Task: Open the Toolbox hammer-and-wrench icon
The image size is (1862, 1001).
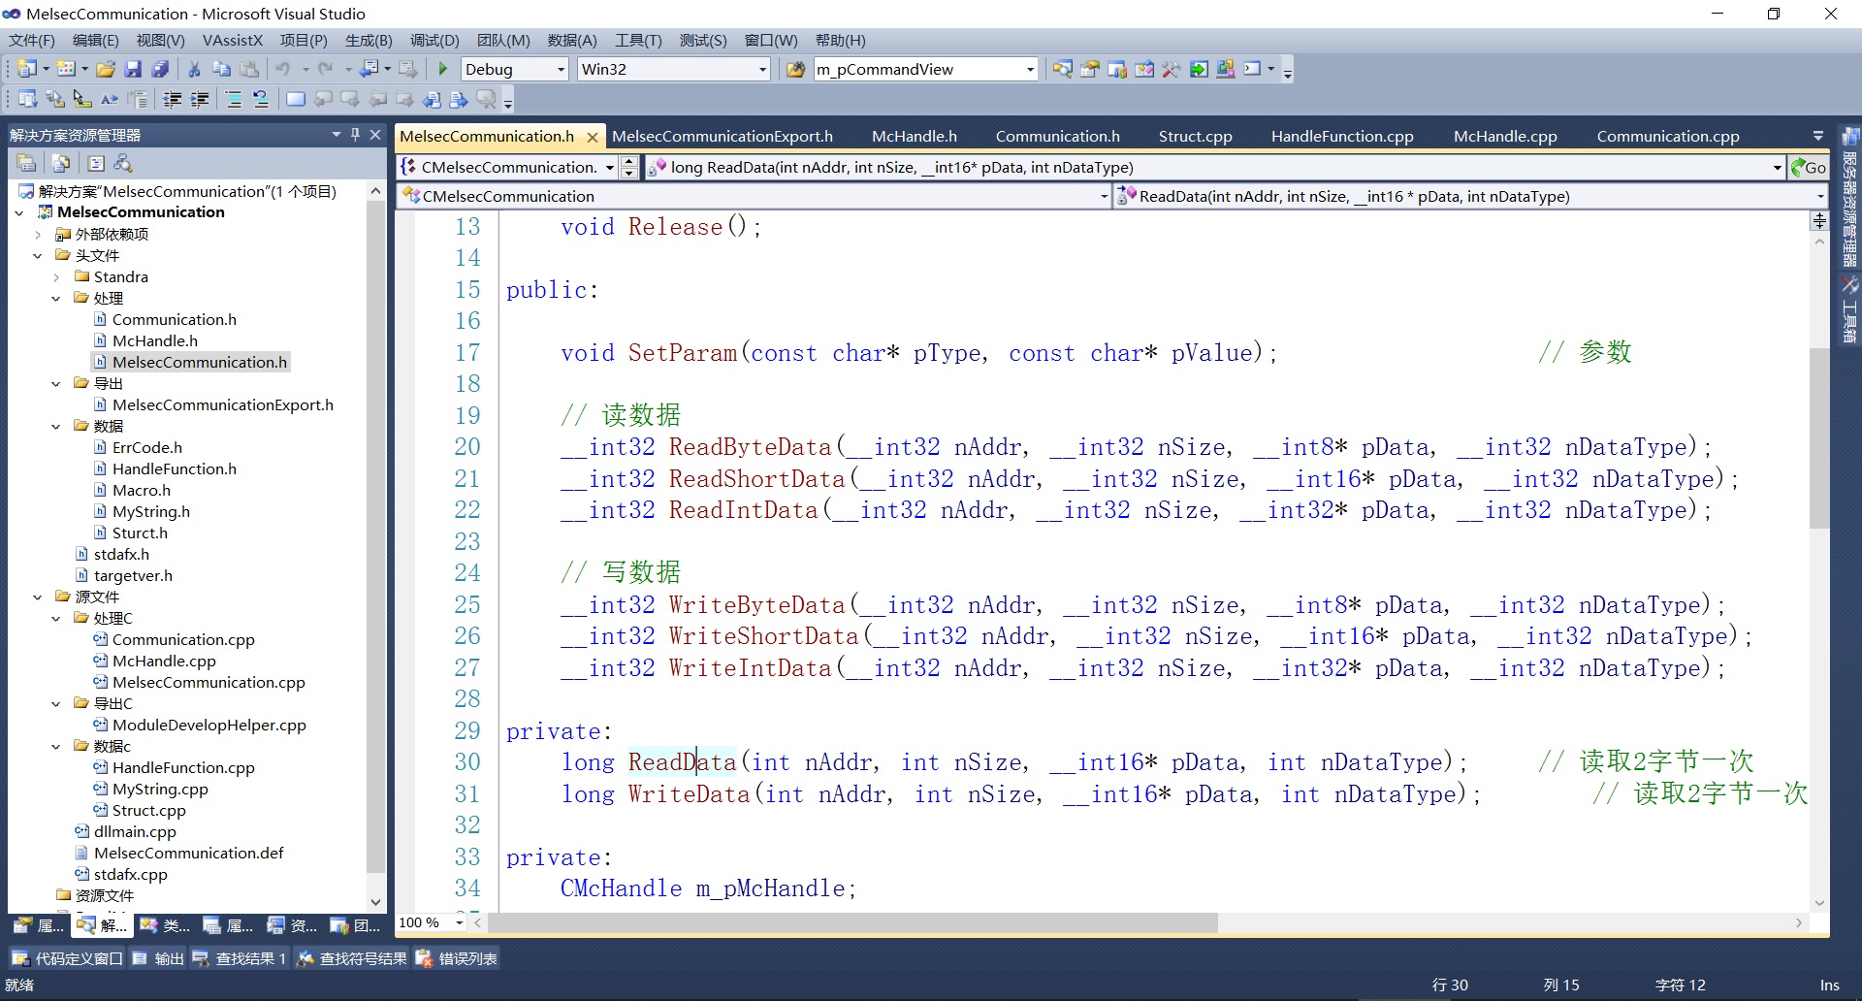Action: click(x=1172, y=69)
